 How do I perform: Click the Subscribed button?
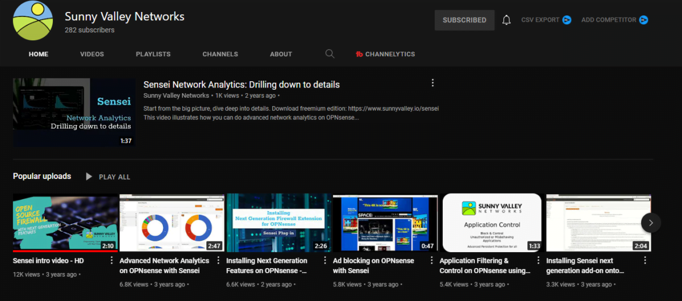464,20
